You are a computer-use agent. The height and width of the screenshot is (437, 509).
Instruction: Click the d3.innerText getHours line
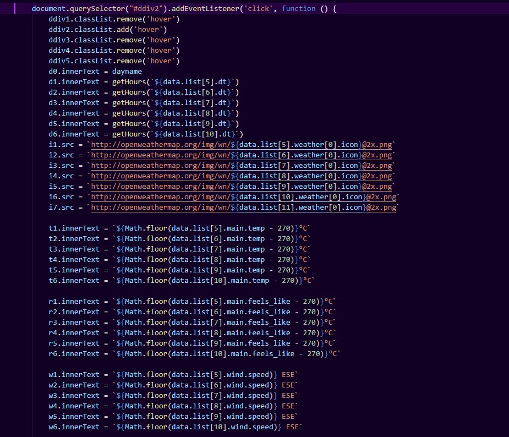(x=144, y=102)
